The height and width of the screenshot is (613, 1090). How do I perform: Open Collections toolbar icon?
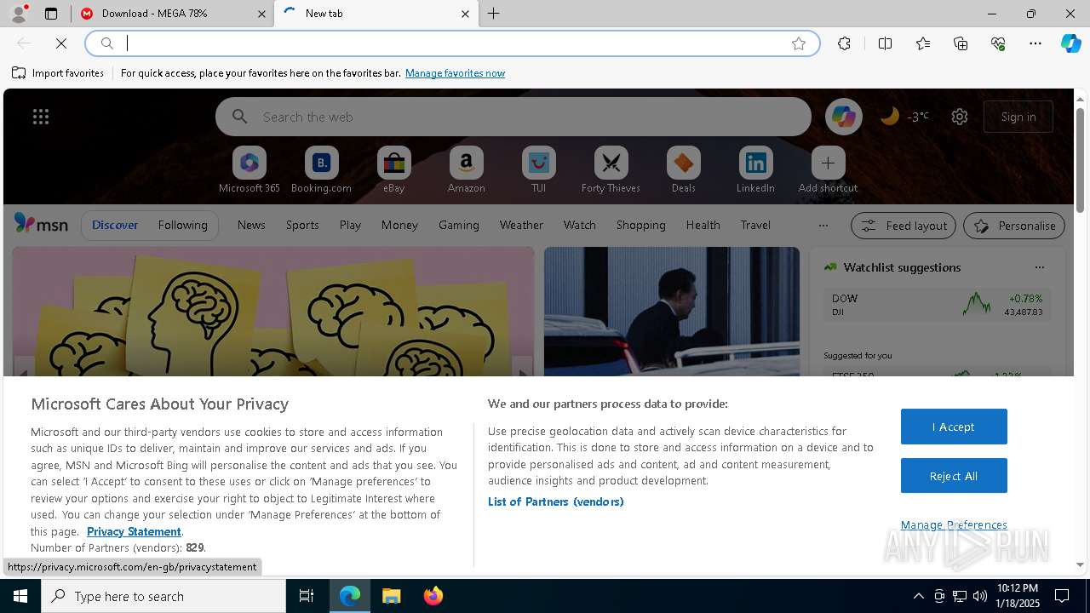coord(961,43)
